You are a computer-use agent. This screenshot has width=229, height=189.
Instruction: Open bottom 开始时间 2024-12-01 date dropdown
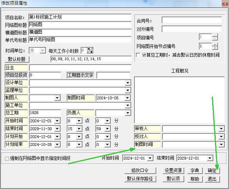click(x=150, y=158)
